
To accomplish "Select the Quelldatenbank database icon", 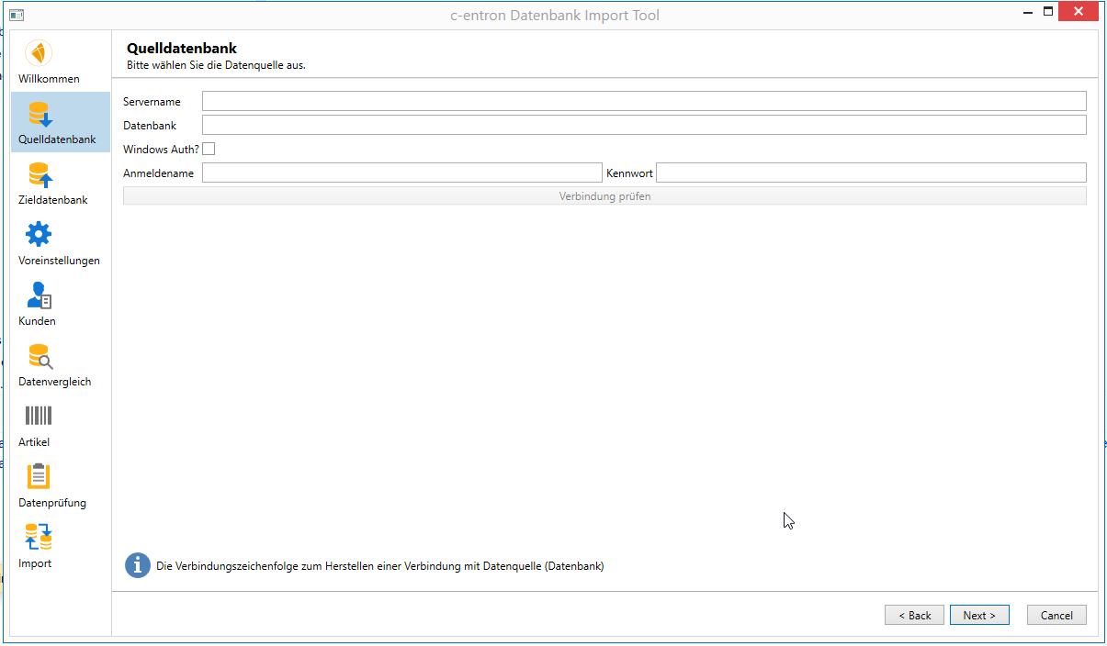I will click(x=40, y=114).
